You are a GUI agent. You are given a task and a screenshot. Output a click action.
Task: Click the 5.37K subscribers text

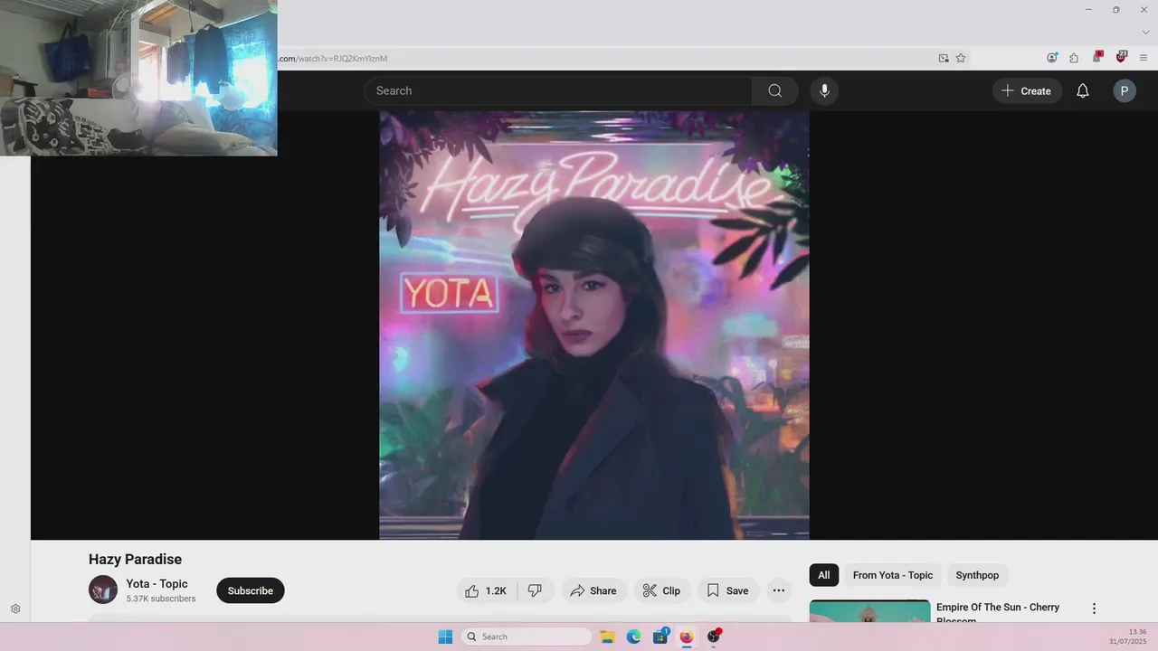coord(161,599)
